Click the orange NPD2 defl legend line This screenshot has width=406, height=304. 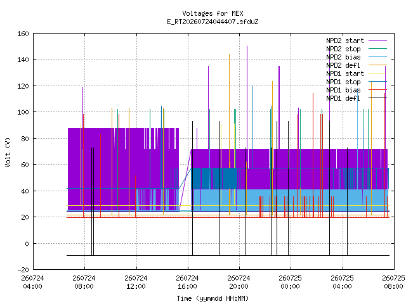pyautogui.click(x=377, y=65)
